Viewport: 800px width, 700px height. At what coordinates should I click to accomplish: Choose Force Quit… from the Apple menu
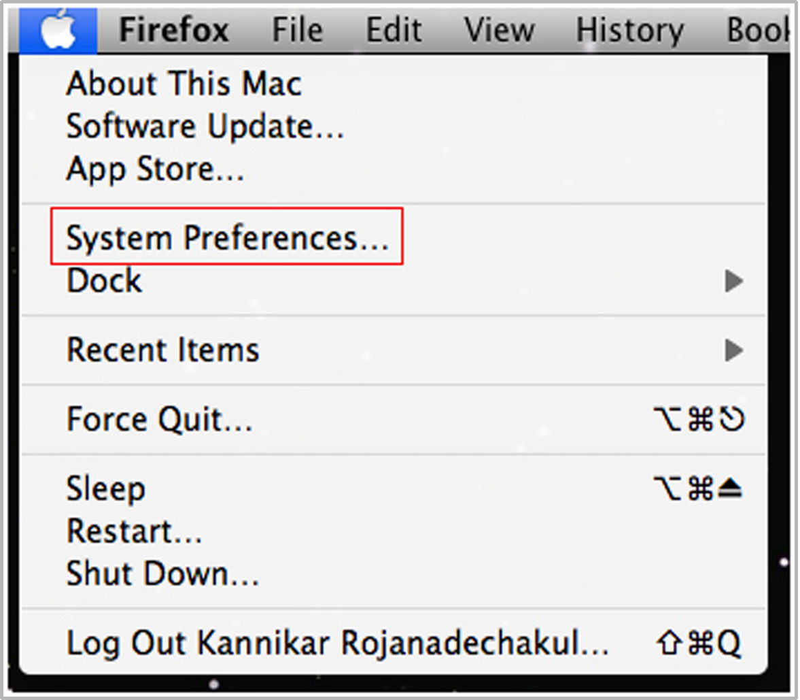(x=159, y=420)
